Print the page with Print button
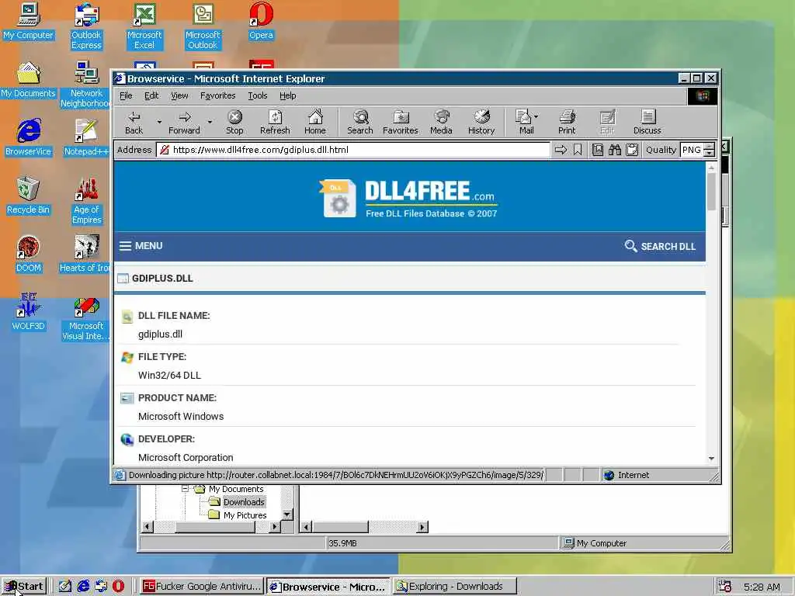 click(x=567, y=123)
